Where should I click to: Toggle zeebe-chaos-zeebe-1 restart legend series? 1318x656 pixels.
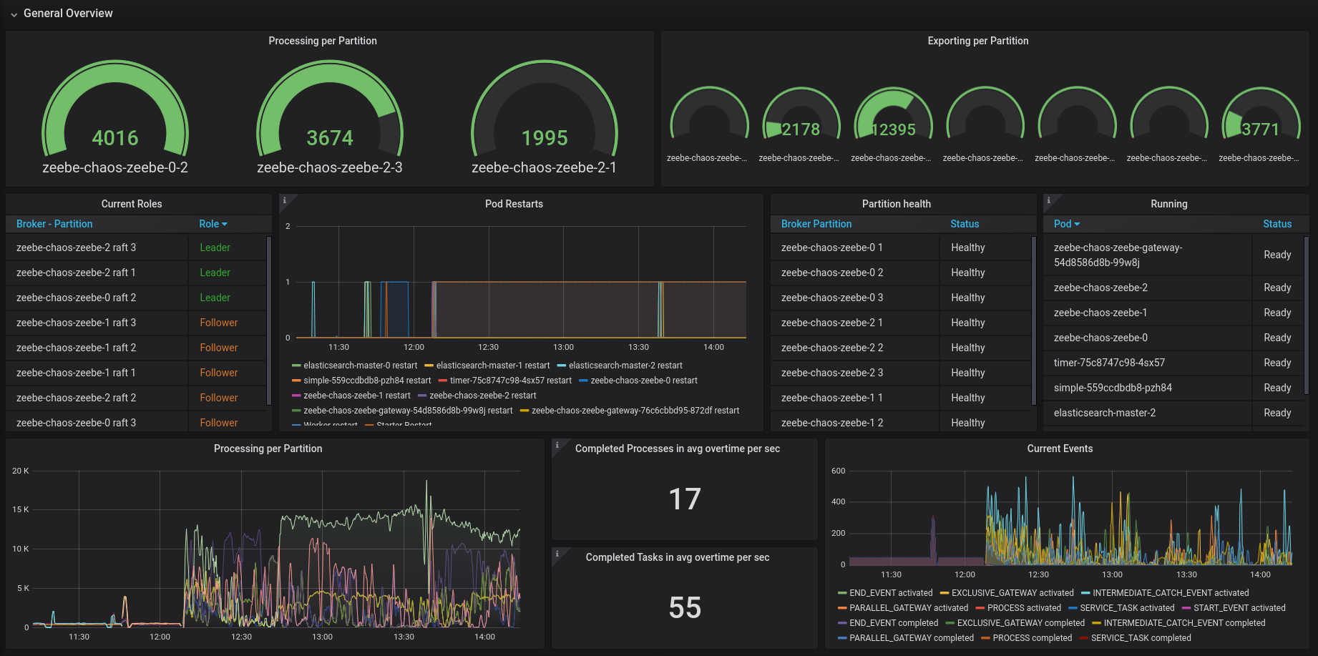coord(356,396)
